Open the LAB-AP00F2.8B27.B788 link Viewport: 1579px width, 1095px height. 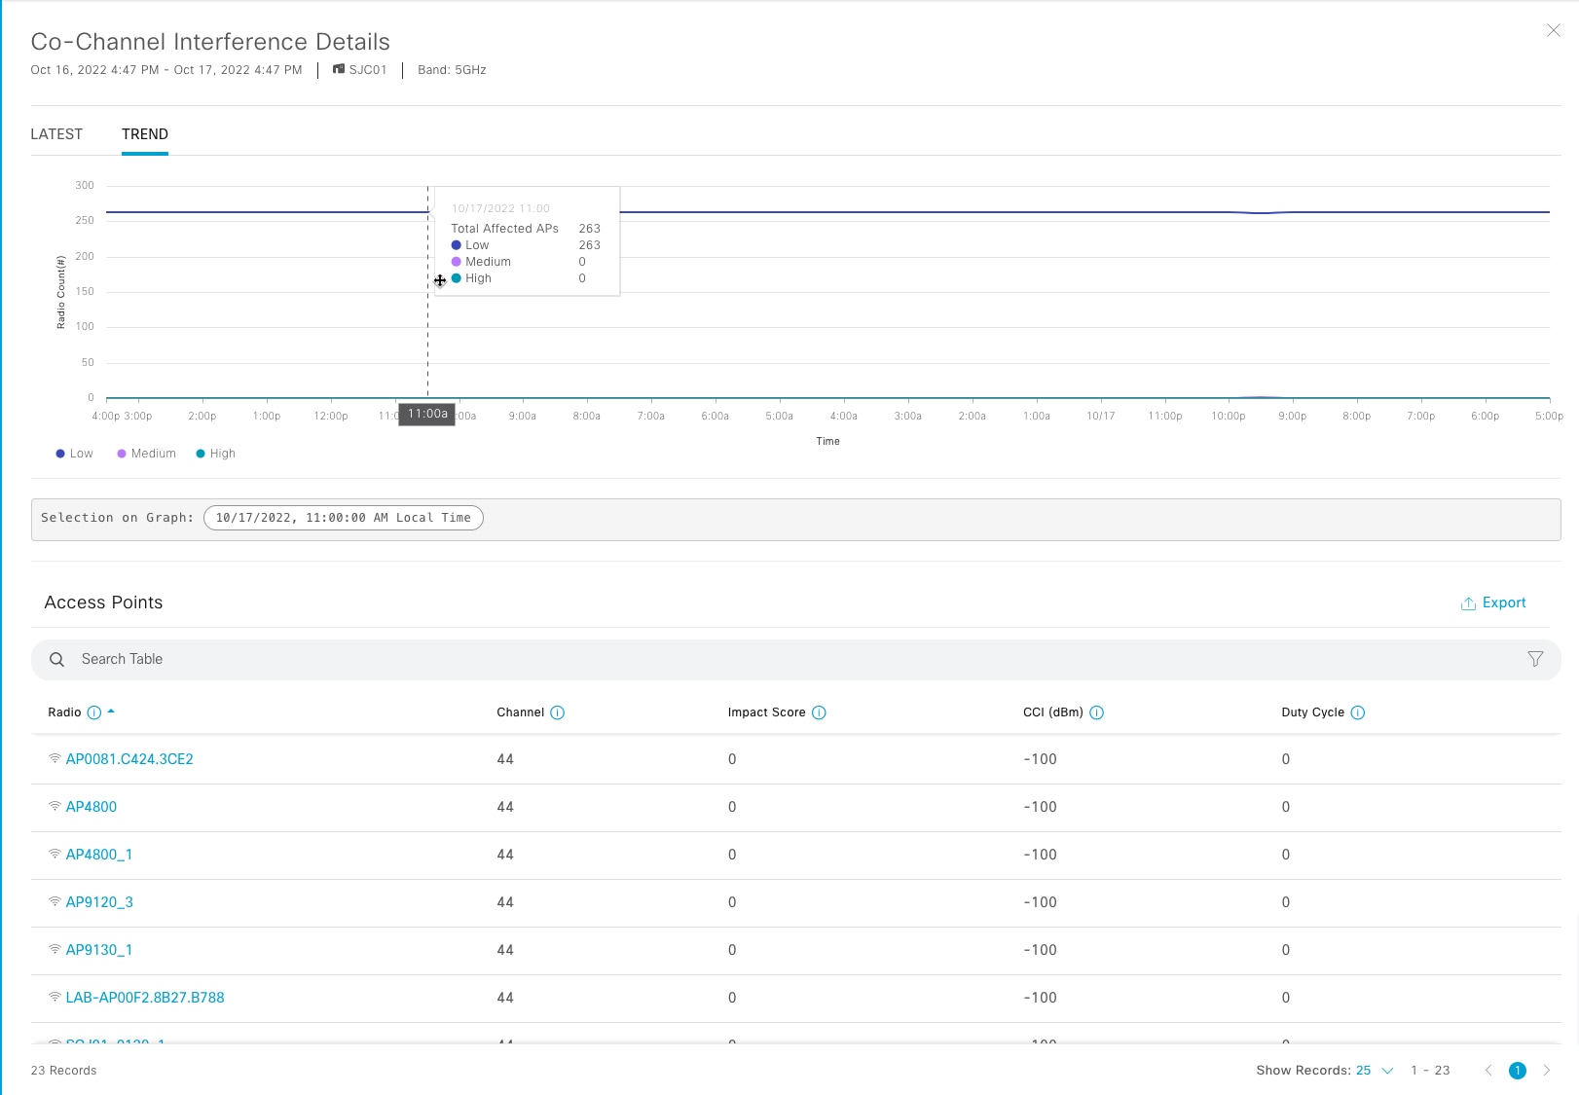pyautogui.click(x=144, y=998)
